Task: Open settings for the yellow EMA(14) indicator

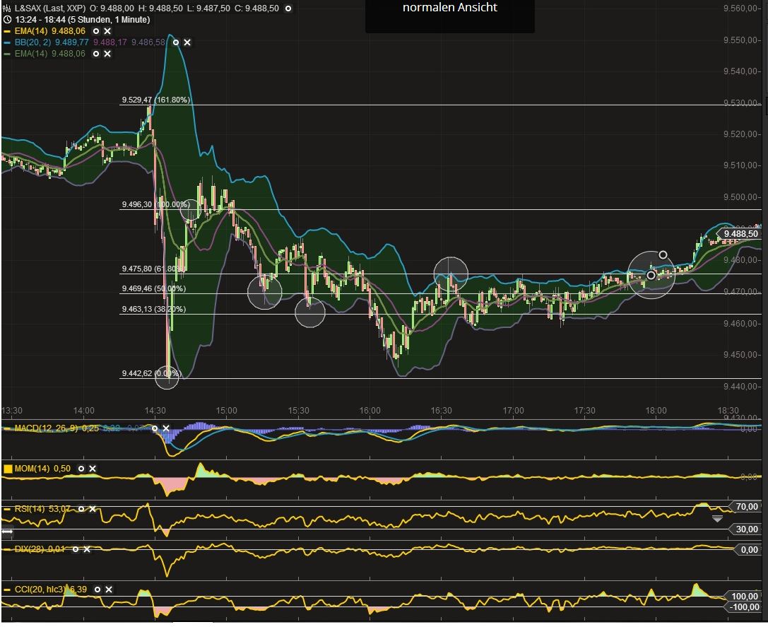Action: tap(95, 31)
